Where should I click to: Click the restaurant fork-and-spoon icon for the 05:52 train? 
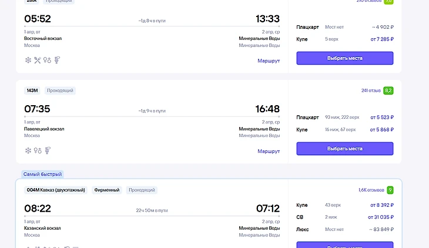[x=37, y=60]
